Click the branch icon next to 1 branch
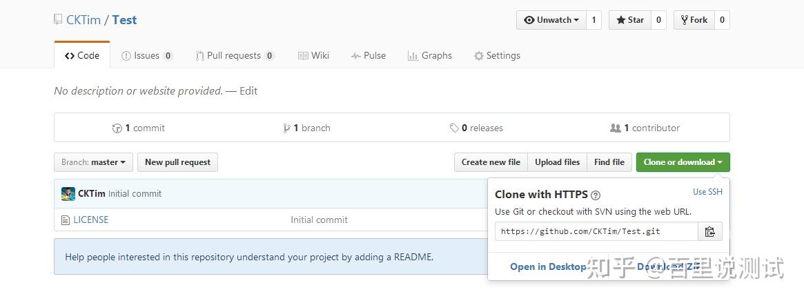This screenshot has height=301, width=804. point(286,128)
